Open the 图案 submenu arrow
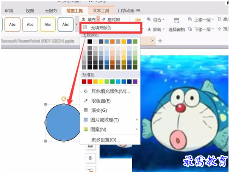 pos(137,129)
